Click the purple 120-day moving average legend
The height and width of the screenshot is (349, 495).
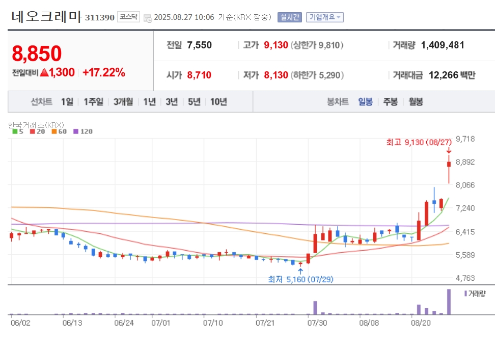pos(83,131)
